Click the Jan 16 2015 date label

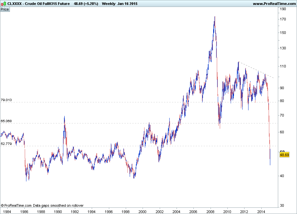(x=127, y=4)
